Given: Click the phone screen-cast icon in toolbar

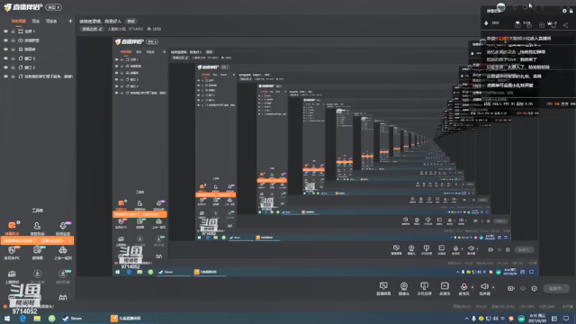Looking at the screenshot, I should click(424, 286).
